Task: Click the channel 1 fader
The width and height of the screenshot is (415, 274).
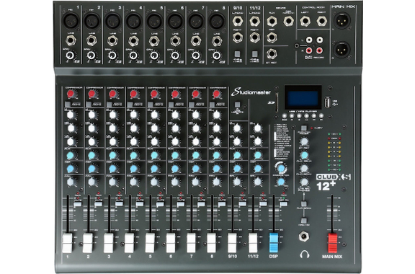Action: pyautogui.click(x=68, y=242)
